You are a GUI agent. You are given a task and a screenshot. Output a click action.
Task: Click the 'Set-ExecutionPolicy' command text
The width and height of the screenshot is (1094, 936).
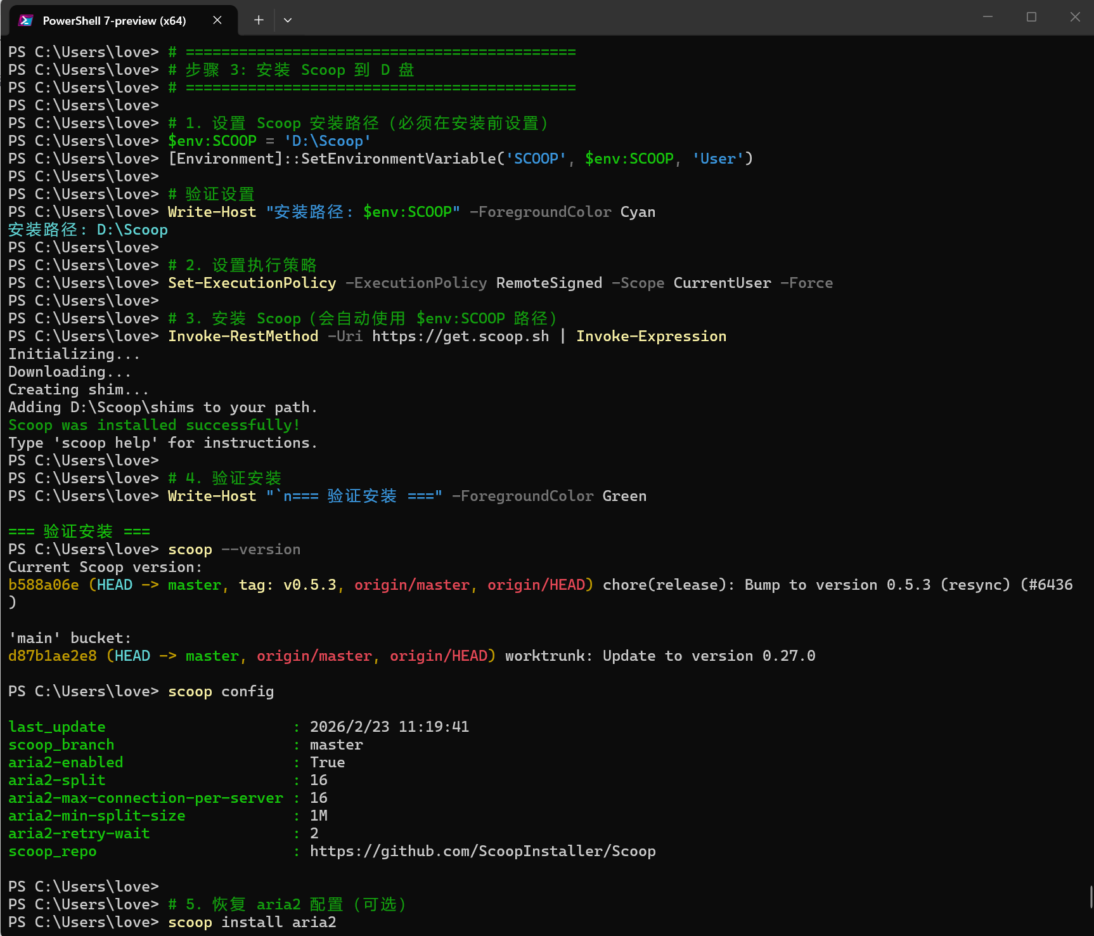pos(252,283)
